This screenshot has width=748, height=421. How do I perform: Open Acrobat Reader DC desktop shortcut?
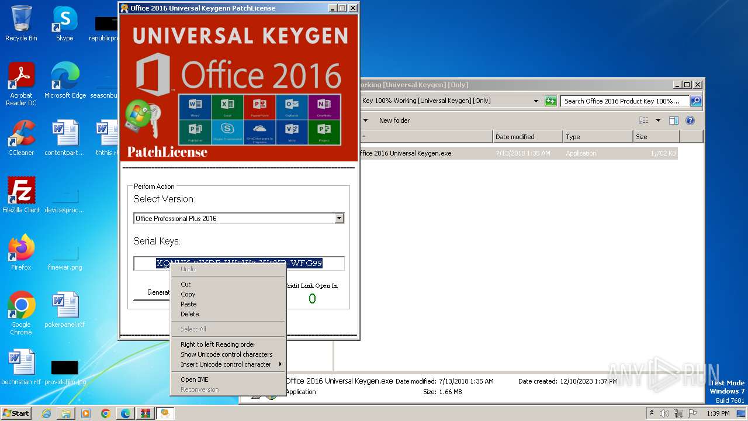[21, 84]
